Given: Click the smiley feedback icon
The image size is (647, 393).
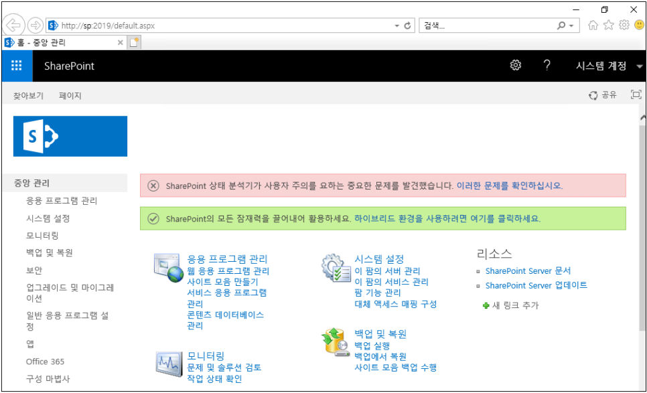Looking at the screenshot, I should 639,25.
